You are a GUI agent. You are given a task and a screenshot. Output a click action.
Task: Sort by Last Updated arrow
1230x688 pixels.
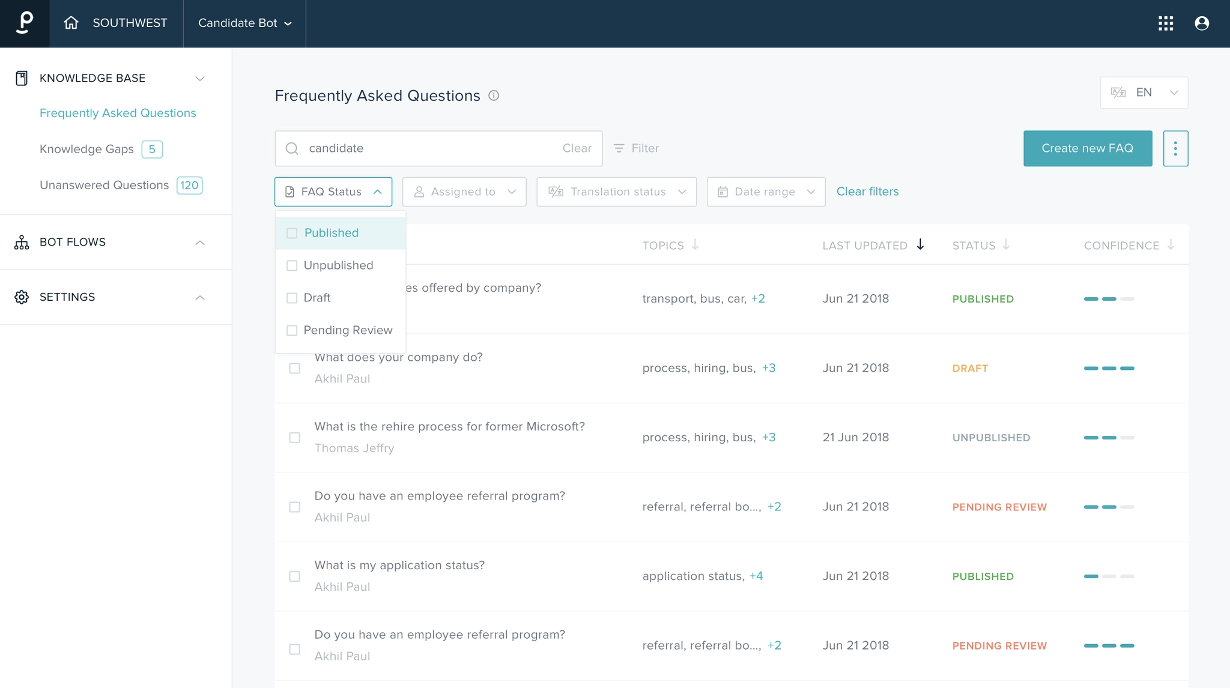(x=920, y=245)
